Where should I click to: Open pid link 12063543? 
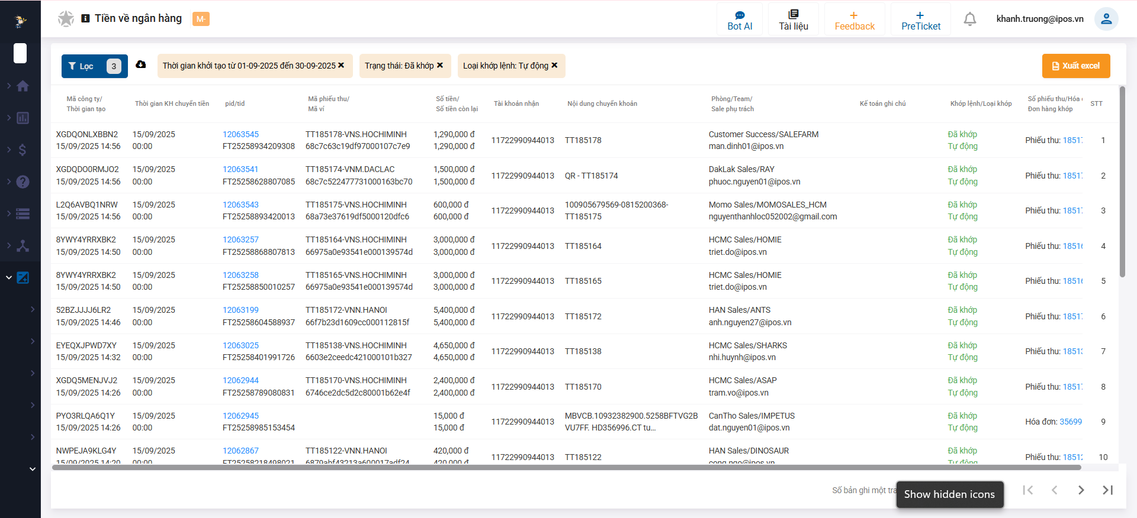pos(240,205)
